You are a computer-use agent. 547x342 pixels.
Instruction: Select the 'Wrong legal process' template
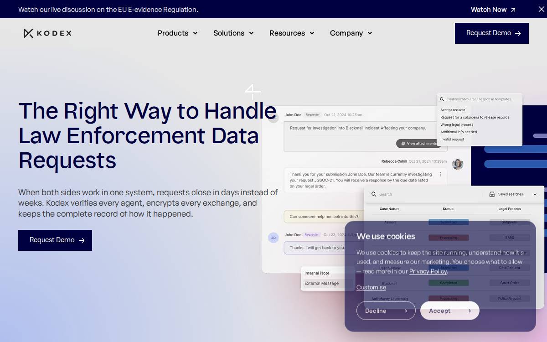pyautogui.click(x=457, y=124)
